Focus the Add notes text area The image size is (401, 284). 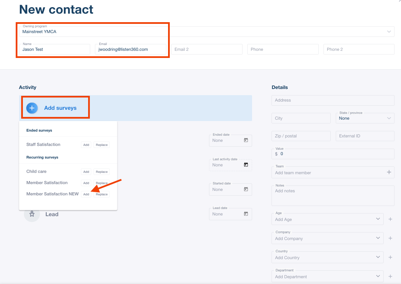pos(333,196)
